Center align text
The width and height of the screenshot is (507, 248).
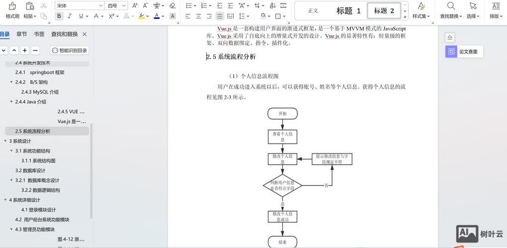(198, 16)
